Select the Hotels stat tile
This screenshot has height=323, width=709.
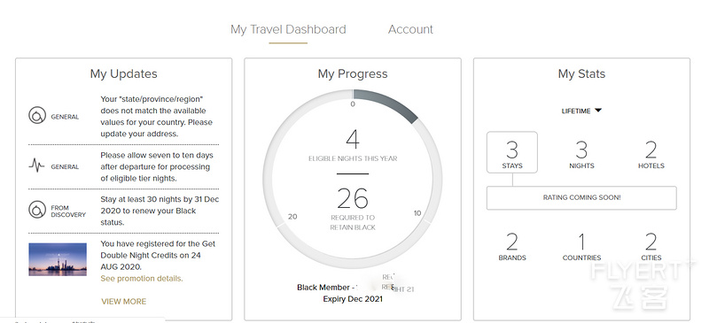tap(651, 155)
